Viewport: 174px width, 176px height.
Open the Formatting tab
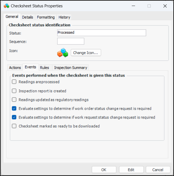pyautogui.click(x=46, y=17)
